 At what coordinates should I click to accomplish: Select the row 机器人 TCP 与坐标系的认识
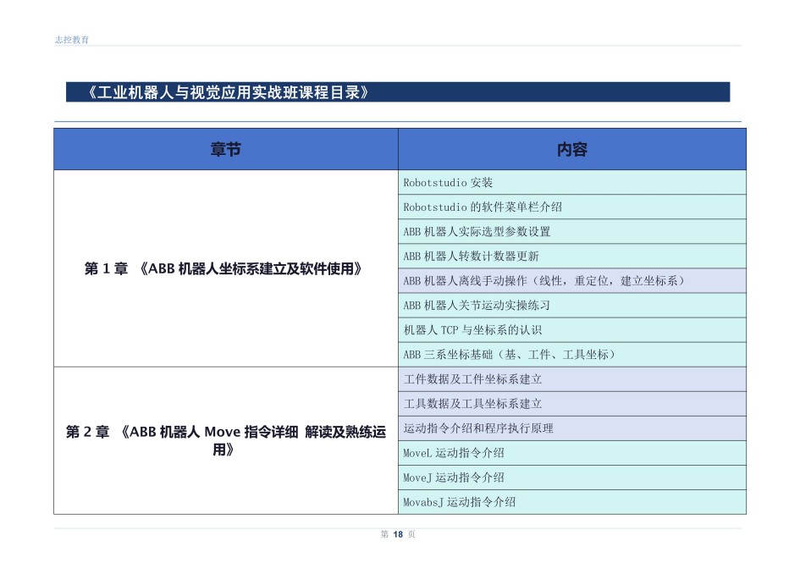click(x=572, y=330)
